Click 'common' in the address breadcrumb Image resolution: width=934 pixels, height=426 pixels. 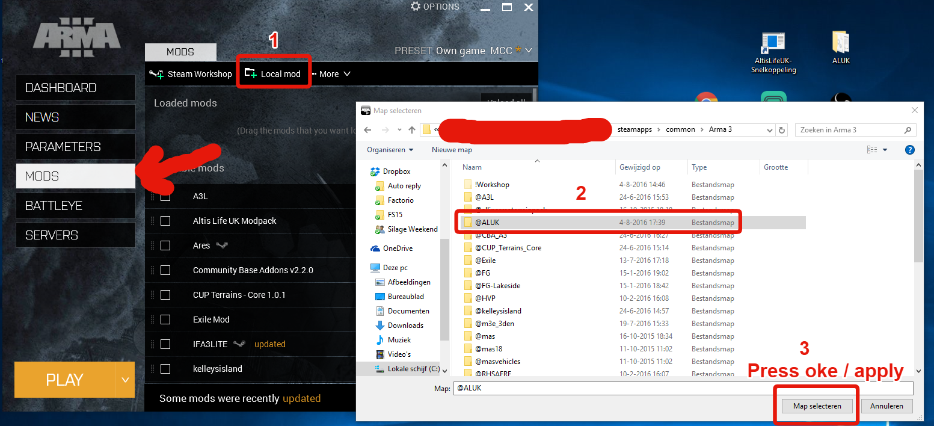click(680, 129)
